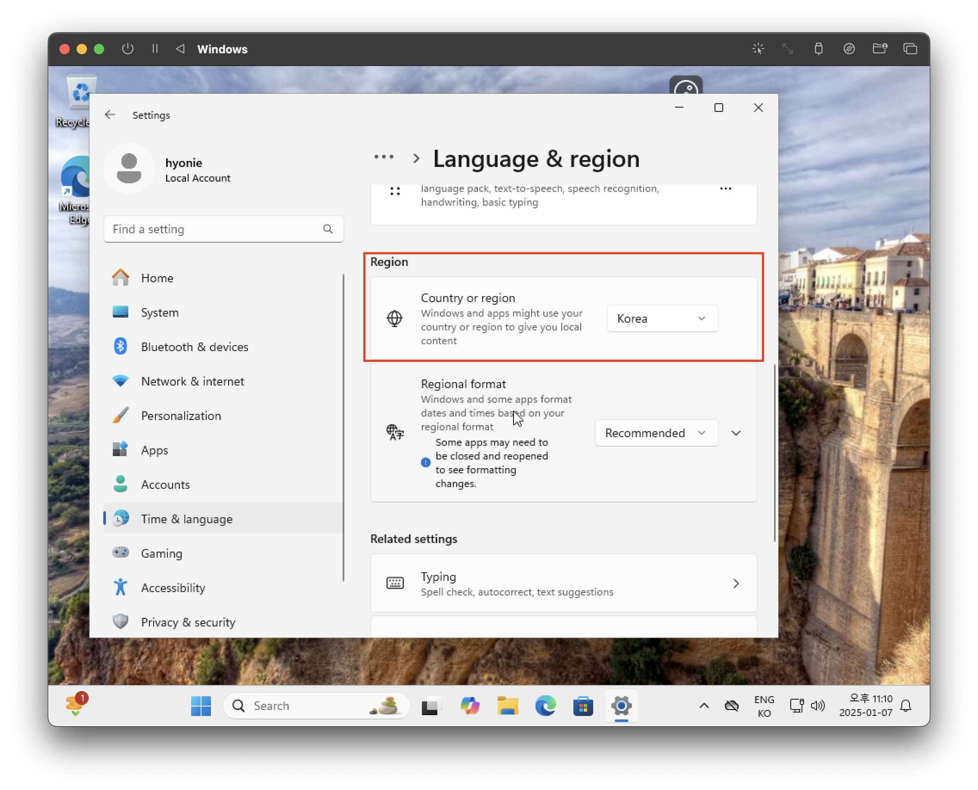Show hidden system tray icons

coord(704,706)
